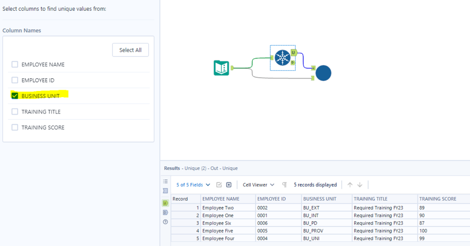Uncheck the BUSINESS UNIT checkbox
Viewport: 470px width, 246px height.
click(x=15, y=96)
